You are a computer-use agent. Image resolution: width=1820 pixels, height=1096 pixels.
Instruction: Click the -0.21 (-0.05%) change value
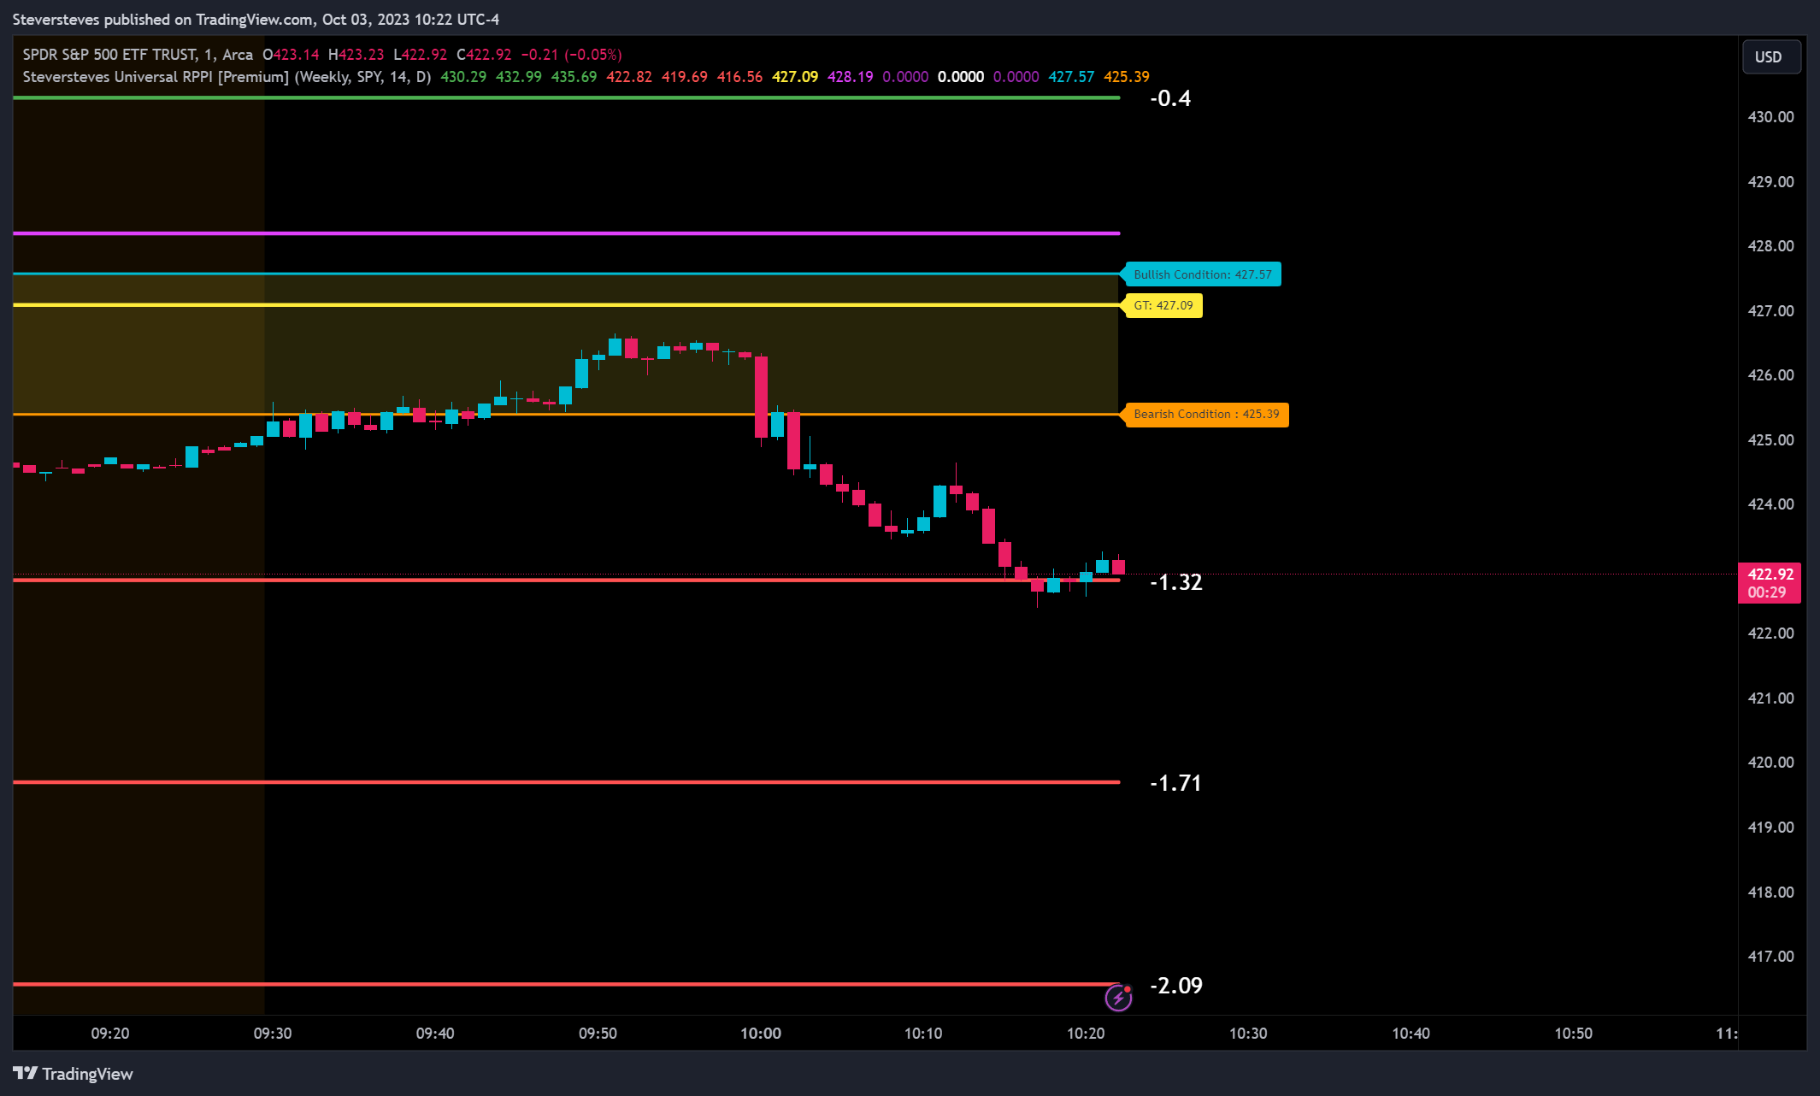(572, 55)
